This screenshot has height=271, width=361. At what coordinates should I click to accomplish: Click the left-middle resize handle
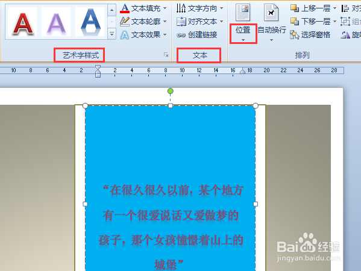coord(85,204)
